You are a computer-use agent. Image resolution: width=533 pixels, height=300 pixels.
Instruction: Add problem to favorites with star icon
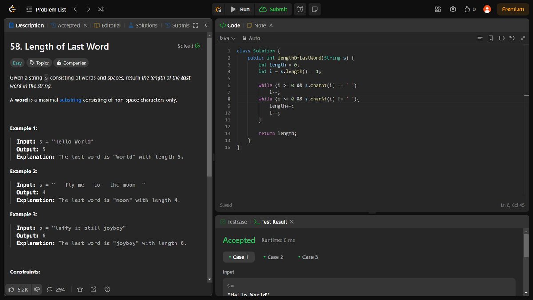click(x=80, y=289)
